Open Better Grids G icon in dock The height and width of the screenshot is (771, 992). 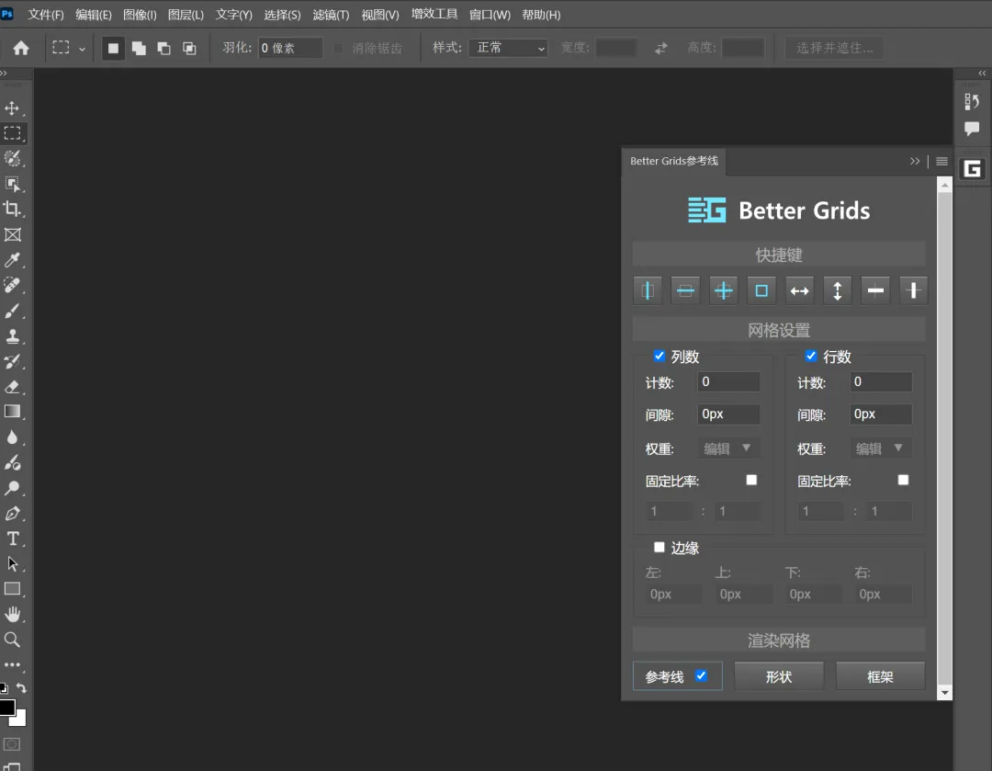click(x=973, y=169)
